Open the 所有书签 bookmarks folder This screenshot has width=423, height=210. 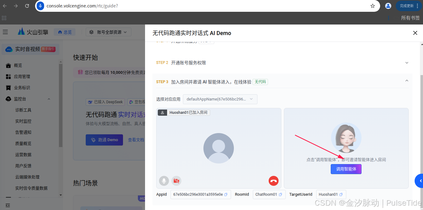pyautogui.click(x=410, y=18)
